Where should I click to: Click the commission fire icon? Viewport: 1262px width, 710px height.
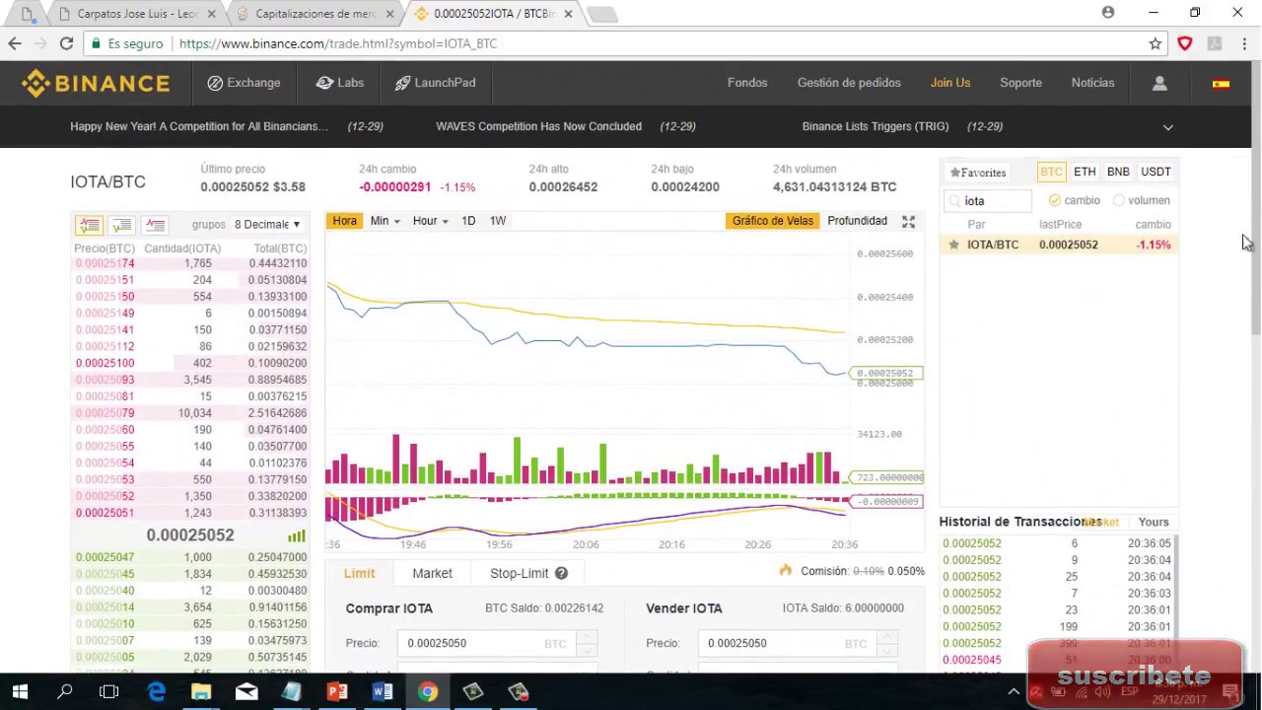click(785, 571)
